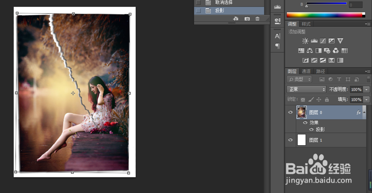Set history brush source for 取消选择 state
The image size is (372, 193).
click(x=198, y=3)
